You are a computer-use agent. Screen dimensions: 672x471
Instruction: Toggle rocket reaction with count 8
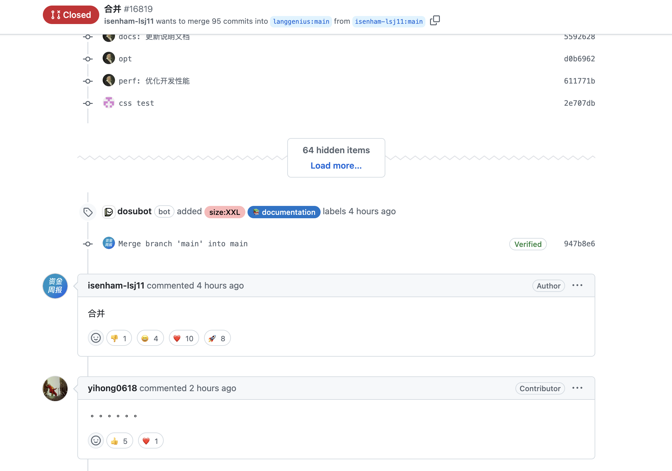tap(217, 338)
